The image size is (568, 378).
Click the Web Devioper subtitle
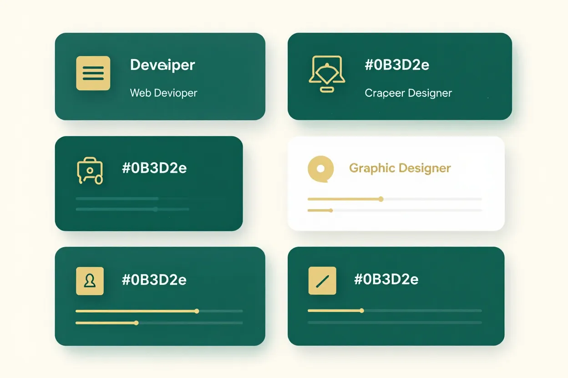(x=163, y=93)
